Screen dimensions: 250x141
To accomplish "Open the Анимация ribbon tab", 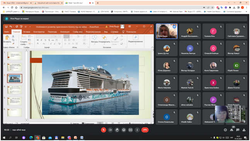I will (x=65, y=32).
